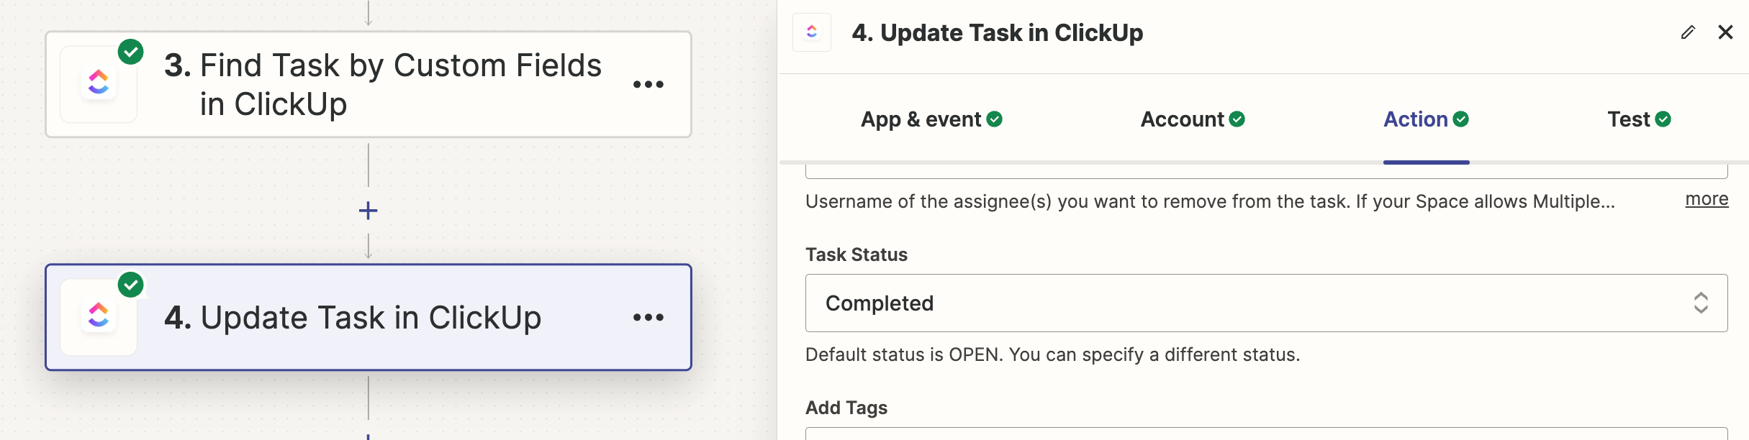
Task: Click the Task Status up-down arrows
Action: [1701, 303]
